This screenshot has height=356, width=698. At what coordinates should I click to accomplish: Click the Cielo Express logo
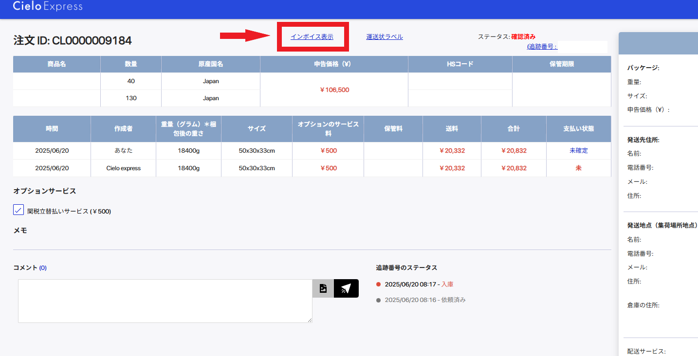(x=48, y=6)
